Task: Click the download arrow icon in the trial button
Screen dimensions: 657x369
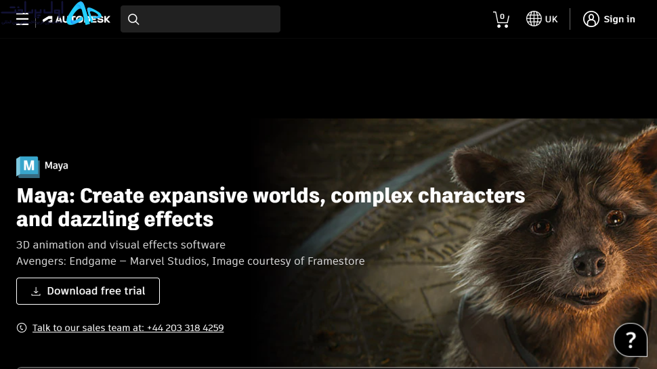Action: tap(36, 291)
